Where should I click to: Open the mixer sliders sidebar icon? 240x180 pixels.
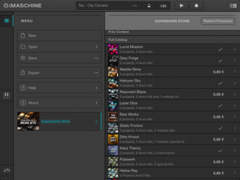click(x=7, y=170)
